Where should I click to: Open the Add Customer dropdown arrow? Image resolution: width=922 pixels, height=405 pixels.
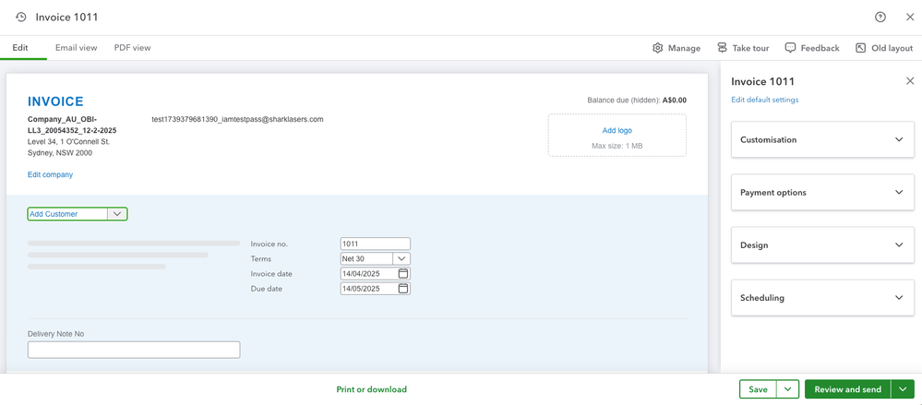click(x=117, y=214)
